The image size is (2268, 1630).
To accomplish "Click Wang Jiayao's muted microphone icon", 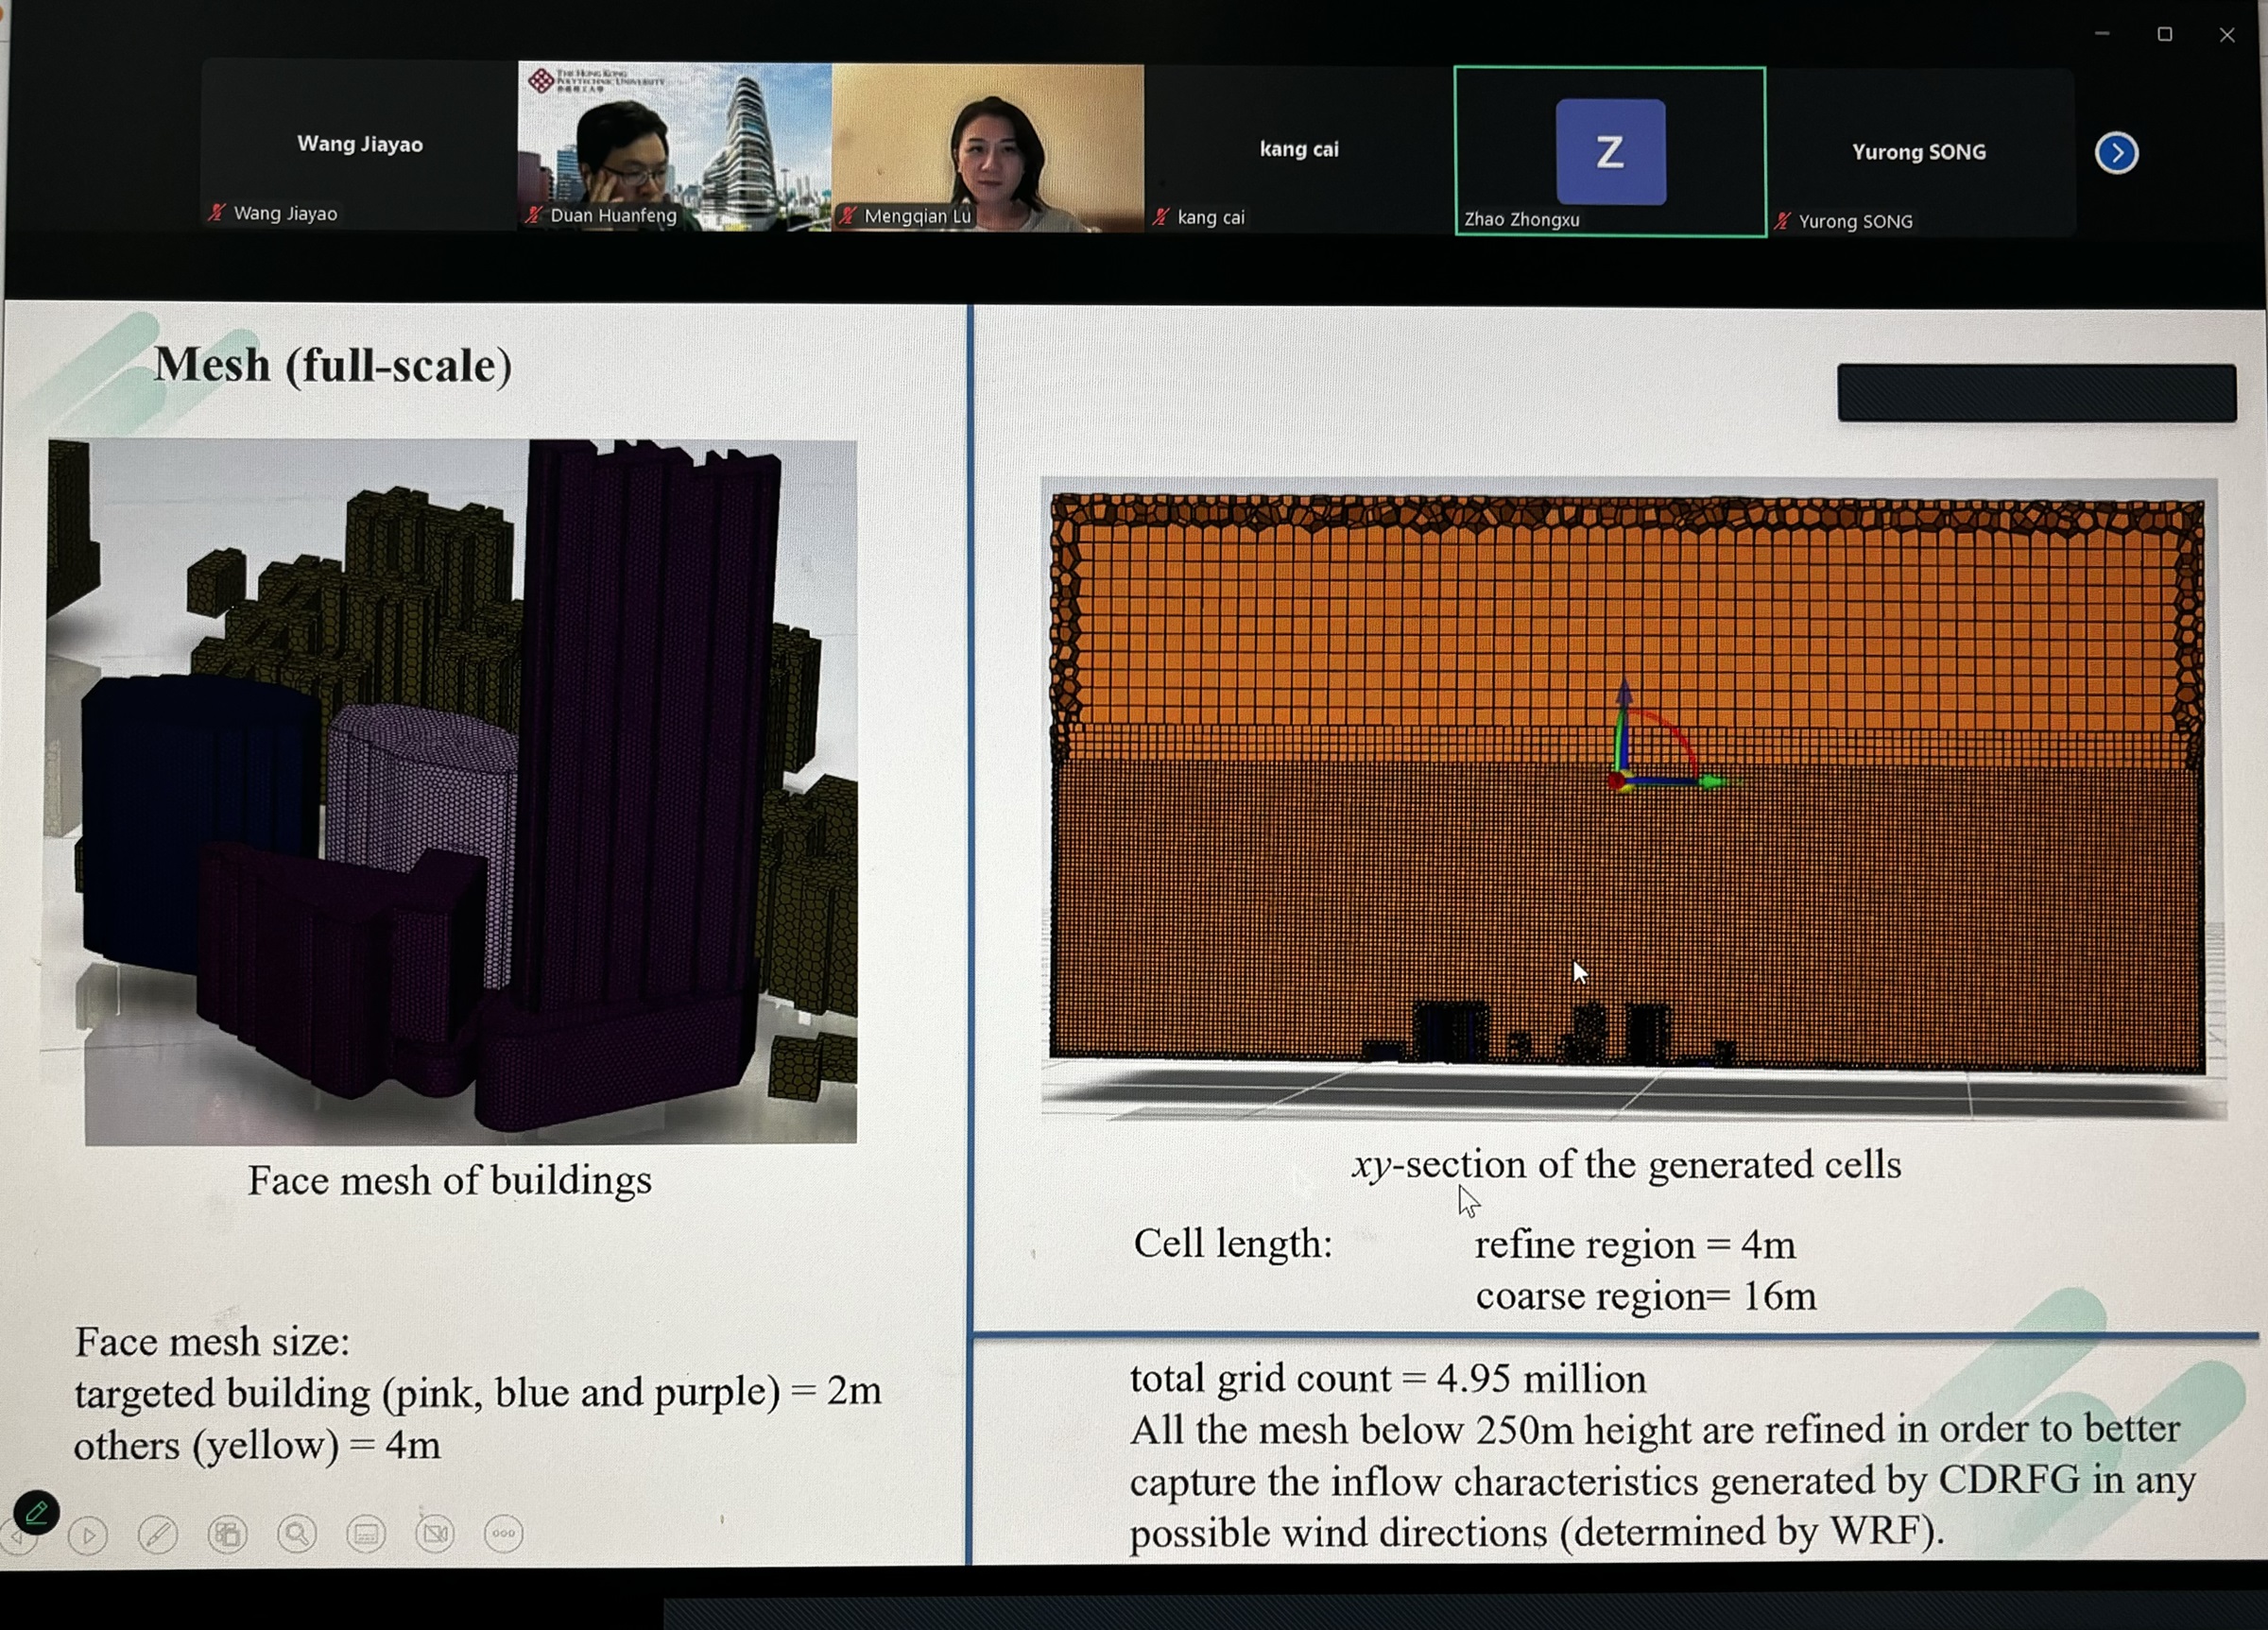I will pos(216,213).
